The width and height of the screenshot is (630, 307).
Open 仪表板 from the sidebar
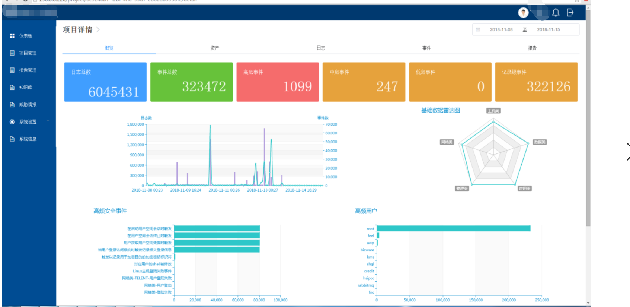26,36
